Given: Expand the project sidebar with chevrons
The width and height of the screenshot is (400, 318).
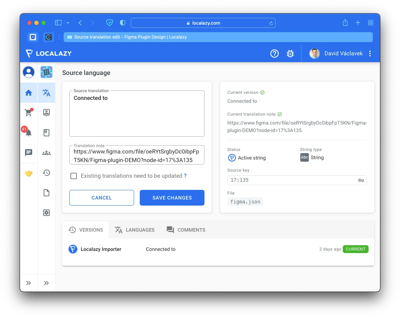Looking at the screenshot, I should [46, 283].
